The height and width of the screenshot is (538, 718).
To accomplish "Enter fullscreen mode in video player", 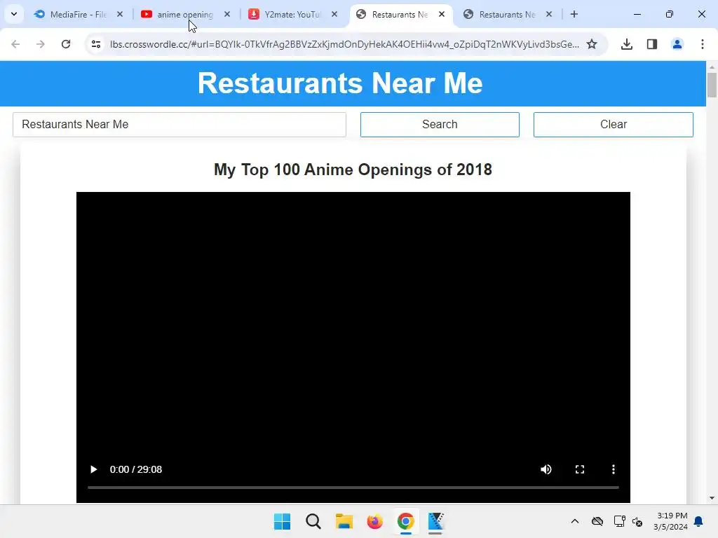I will tap(580, 469).
